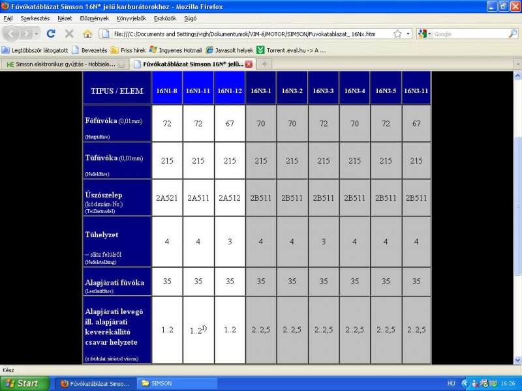Click the Google search field
The height and width of the screenshot is (391, 522).
point(470,34)
